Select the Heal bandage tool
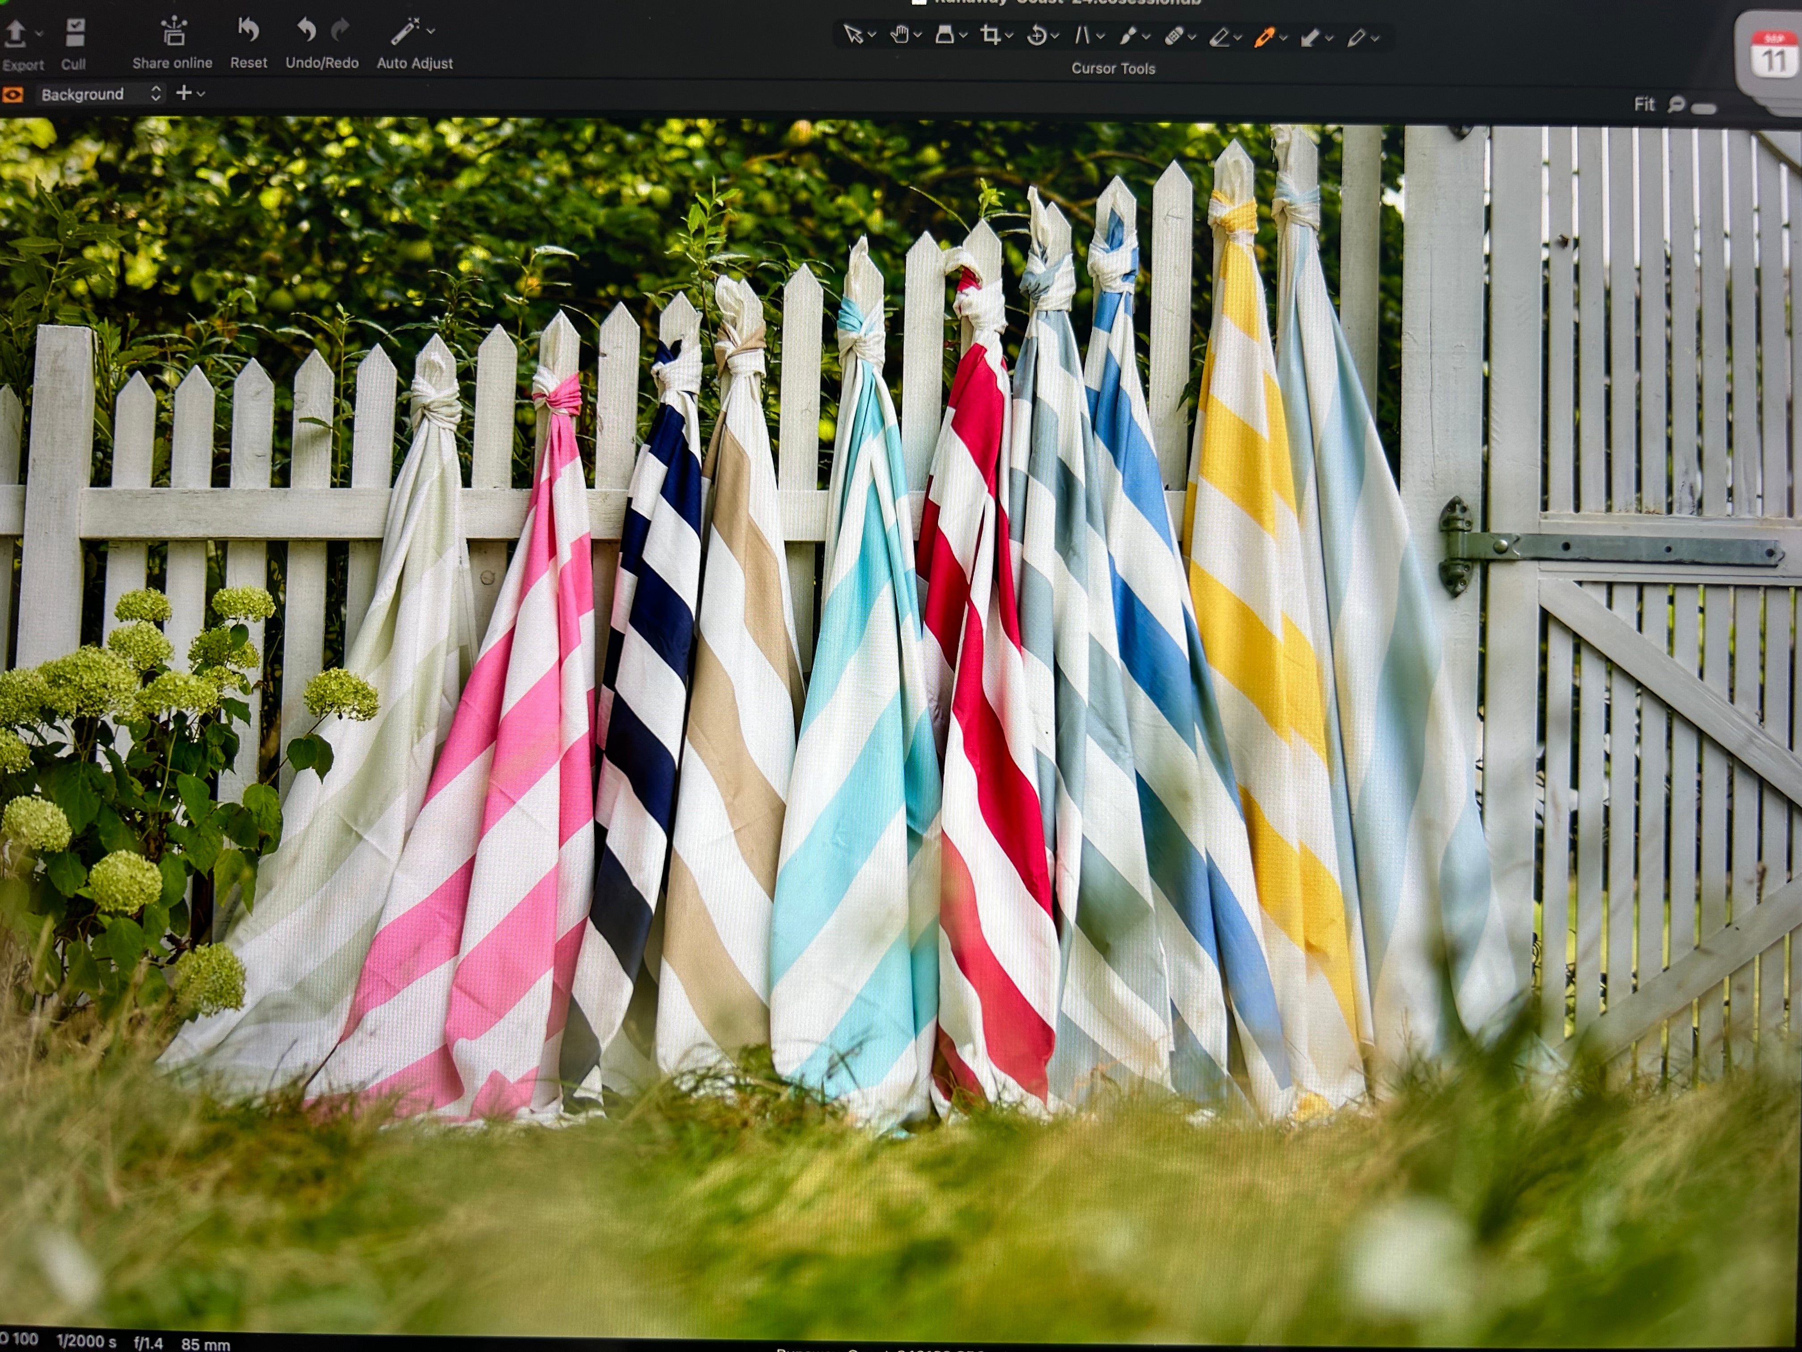The width and height of the screenshot is (1802, 1352). click(x=1173, y=36)
